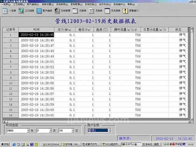Open the 参数设置 menu
The height and width of the screenshot is (147, 196).
(x=48, y=5)
